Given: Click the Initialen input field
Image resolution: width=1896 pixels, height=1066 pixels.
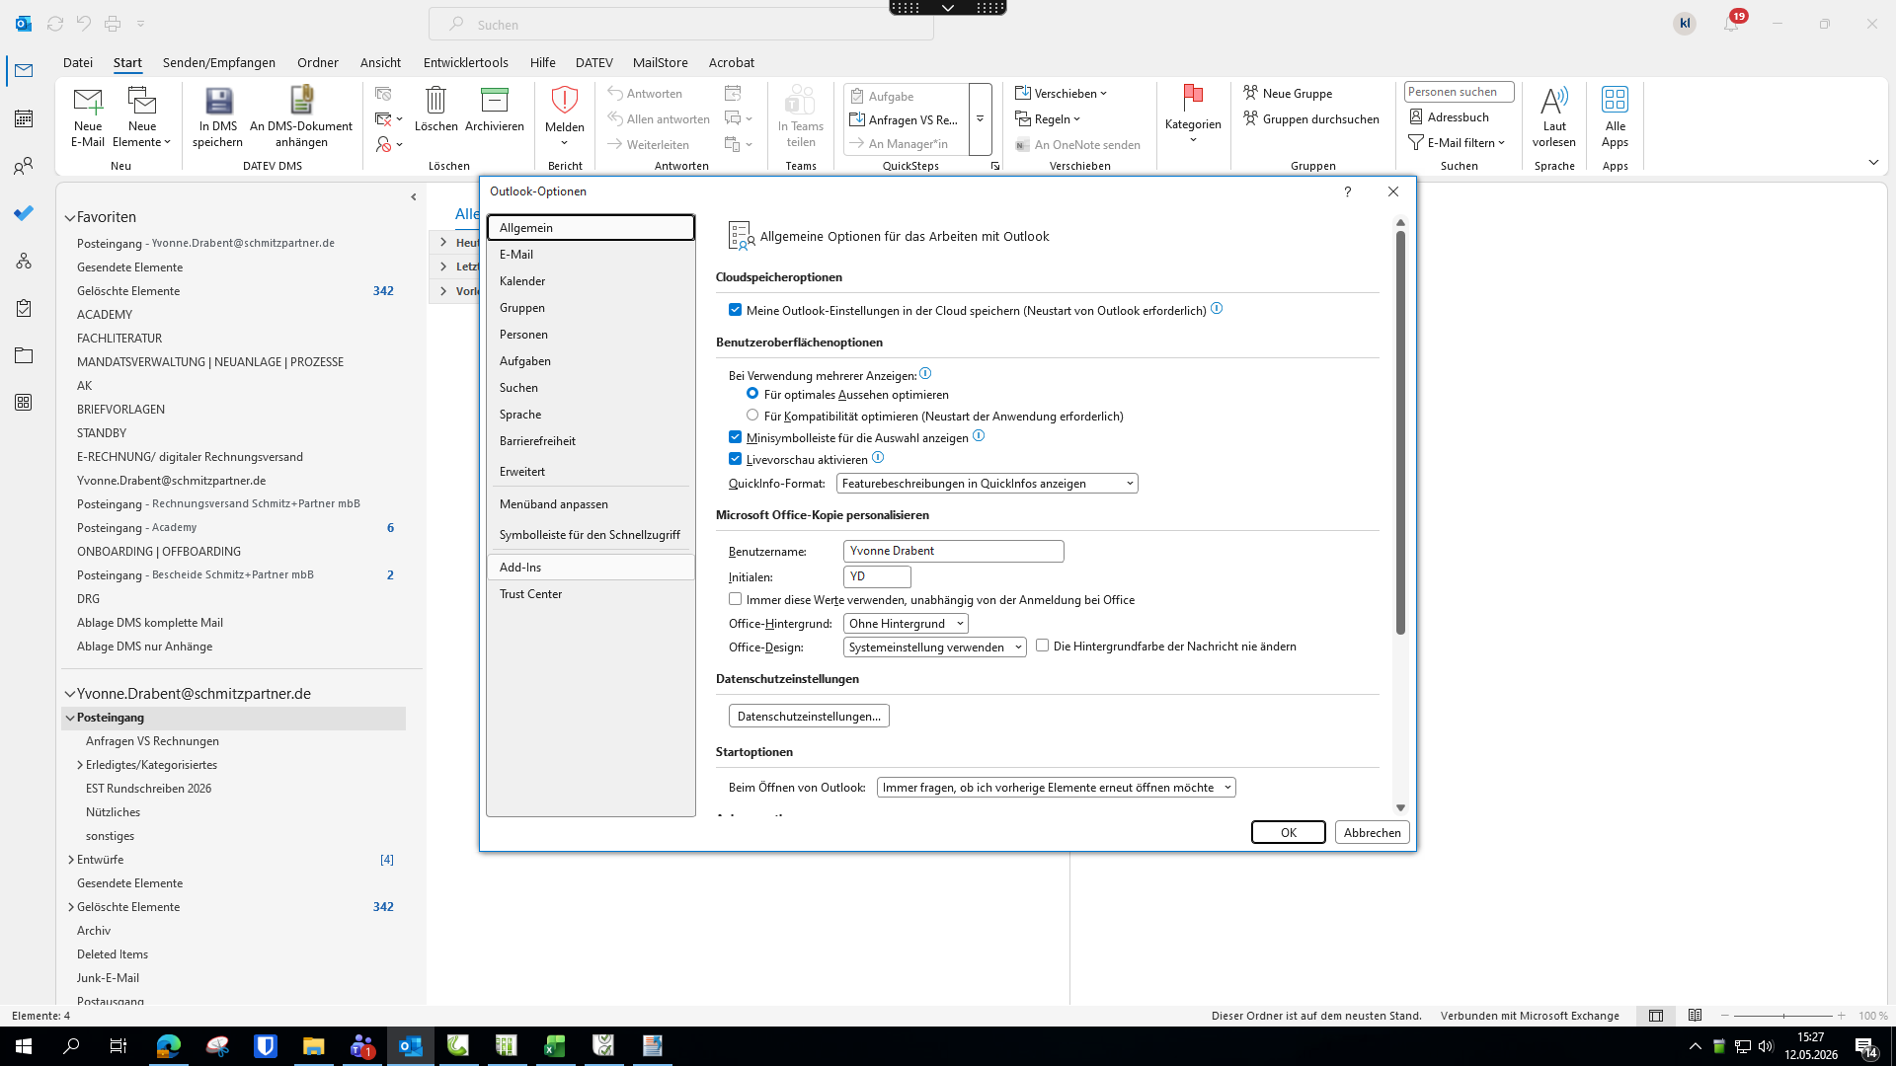Looking at the screenshot, I should coord(877,576).
